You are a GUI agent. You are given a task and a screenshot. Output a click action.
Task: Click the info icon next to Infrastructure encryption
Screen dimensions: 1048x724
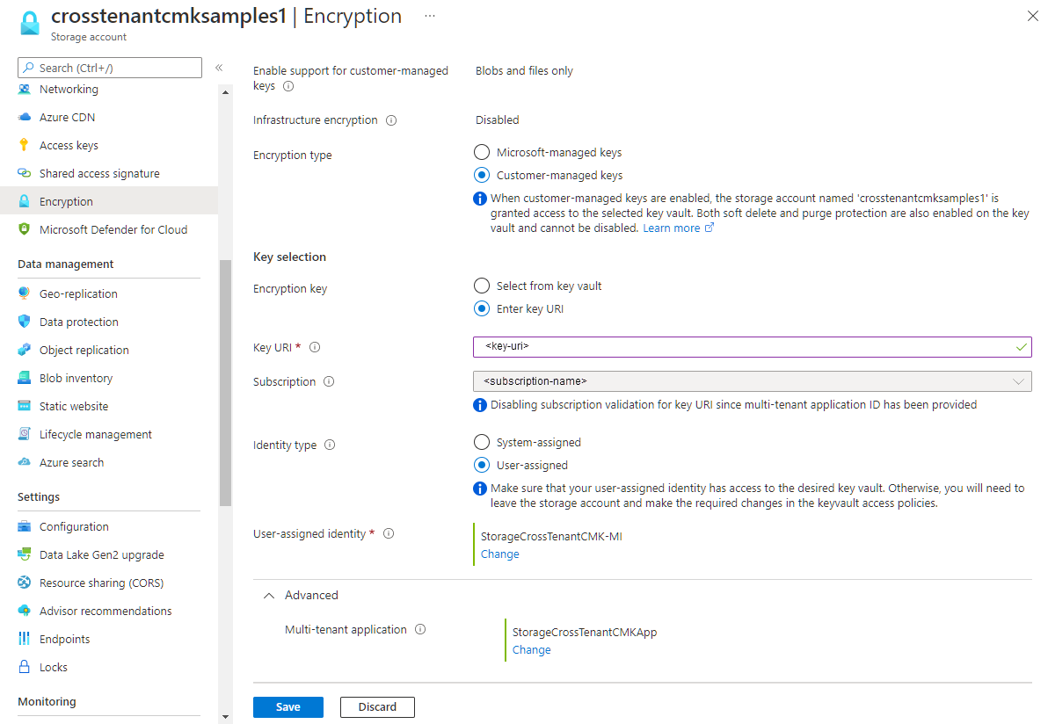[x=391, y=120]
